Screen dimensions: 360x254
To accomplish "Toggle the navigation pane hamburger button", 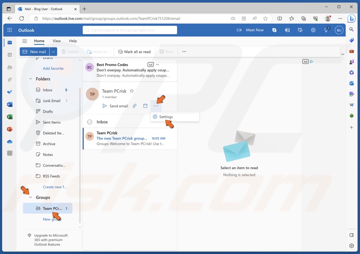I will pyautogui.click(x=25, y=41).
